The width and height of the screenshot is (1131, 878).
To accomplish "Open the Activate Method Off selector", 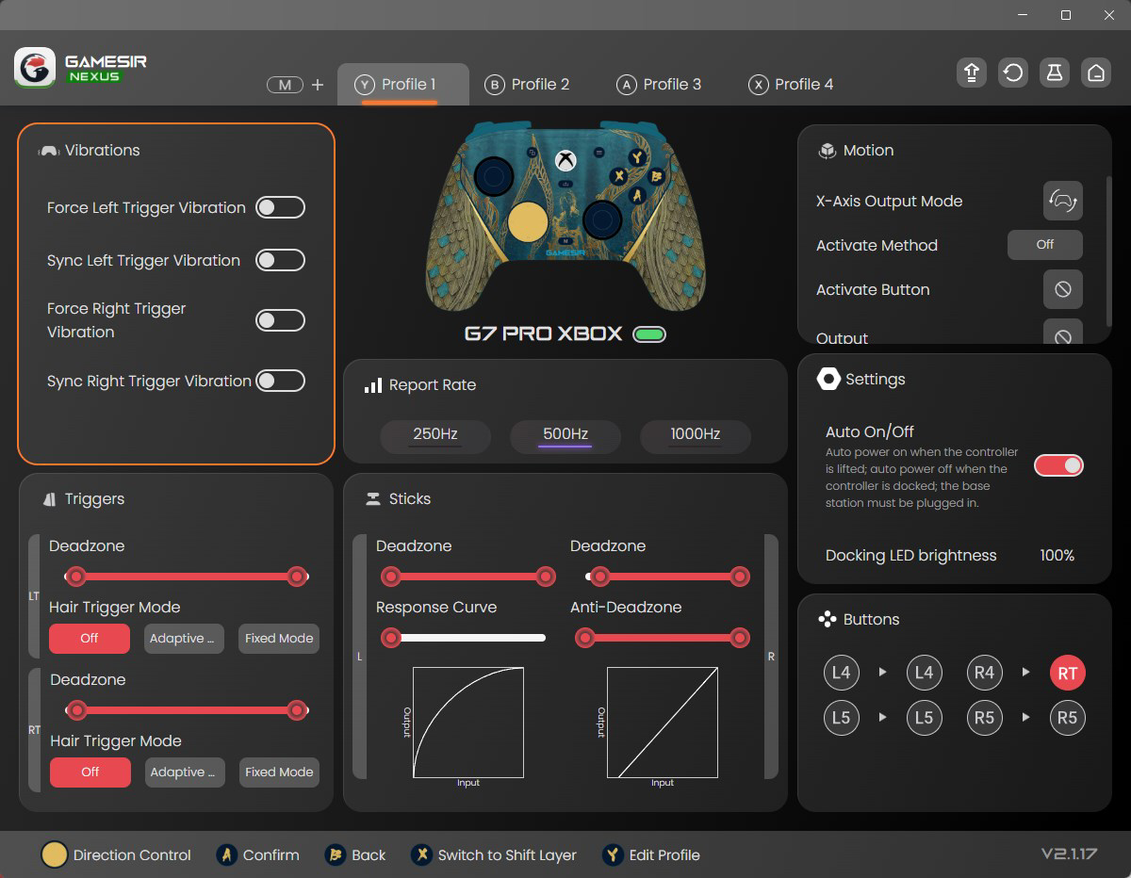I will tap(1044, 245).
